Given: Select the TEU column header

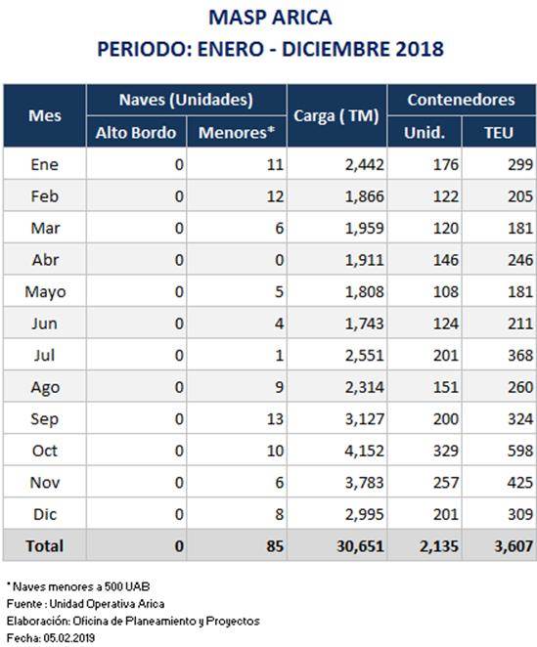Looking at the screenshot, I should [499, 132].
